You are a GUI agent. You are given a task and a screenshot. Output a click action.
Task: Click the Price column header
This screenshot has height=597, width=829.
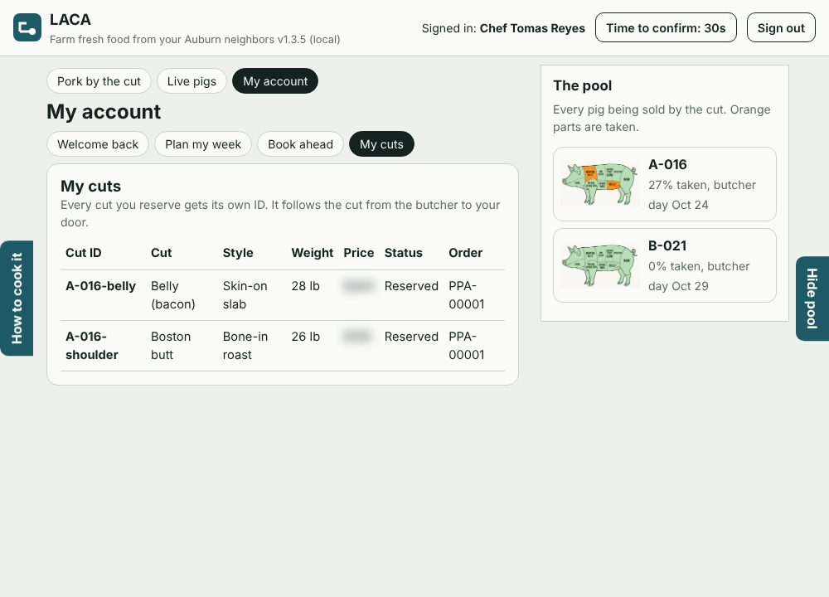click(359, 253)
